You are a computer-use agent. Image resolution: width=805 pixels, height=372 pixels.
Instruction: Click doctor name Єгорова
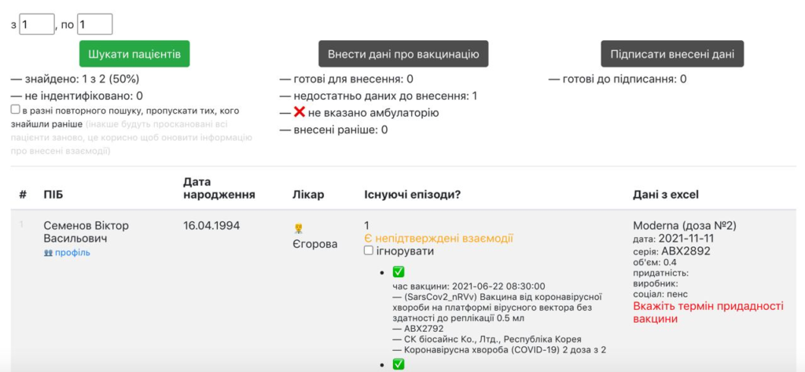pyautogui.click(x=314, y=244)
